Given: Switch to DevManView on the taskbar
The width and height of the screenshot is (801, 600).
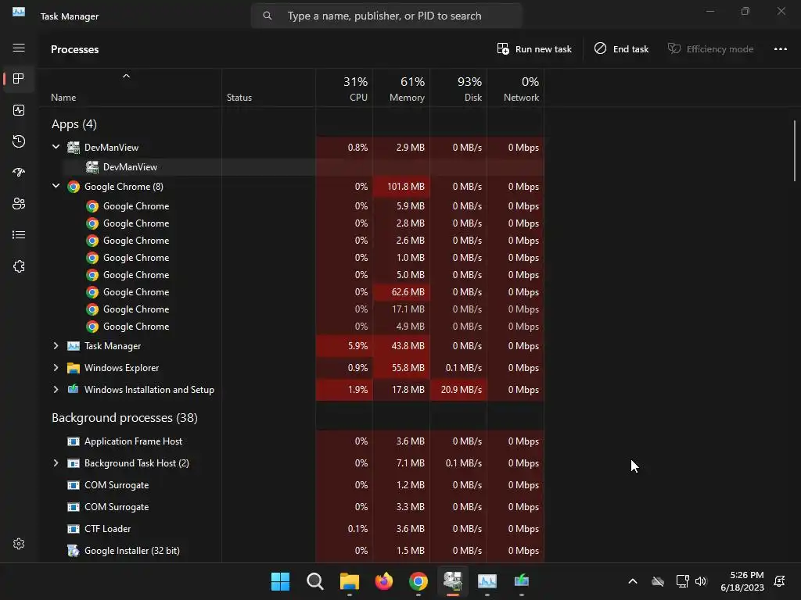Looking at the screenshot, I should pos(453,581).
